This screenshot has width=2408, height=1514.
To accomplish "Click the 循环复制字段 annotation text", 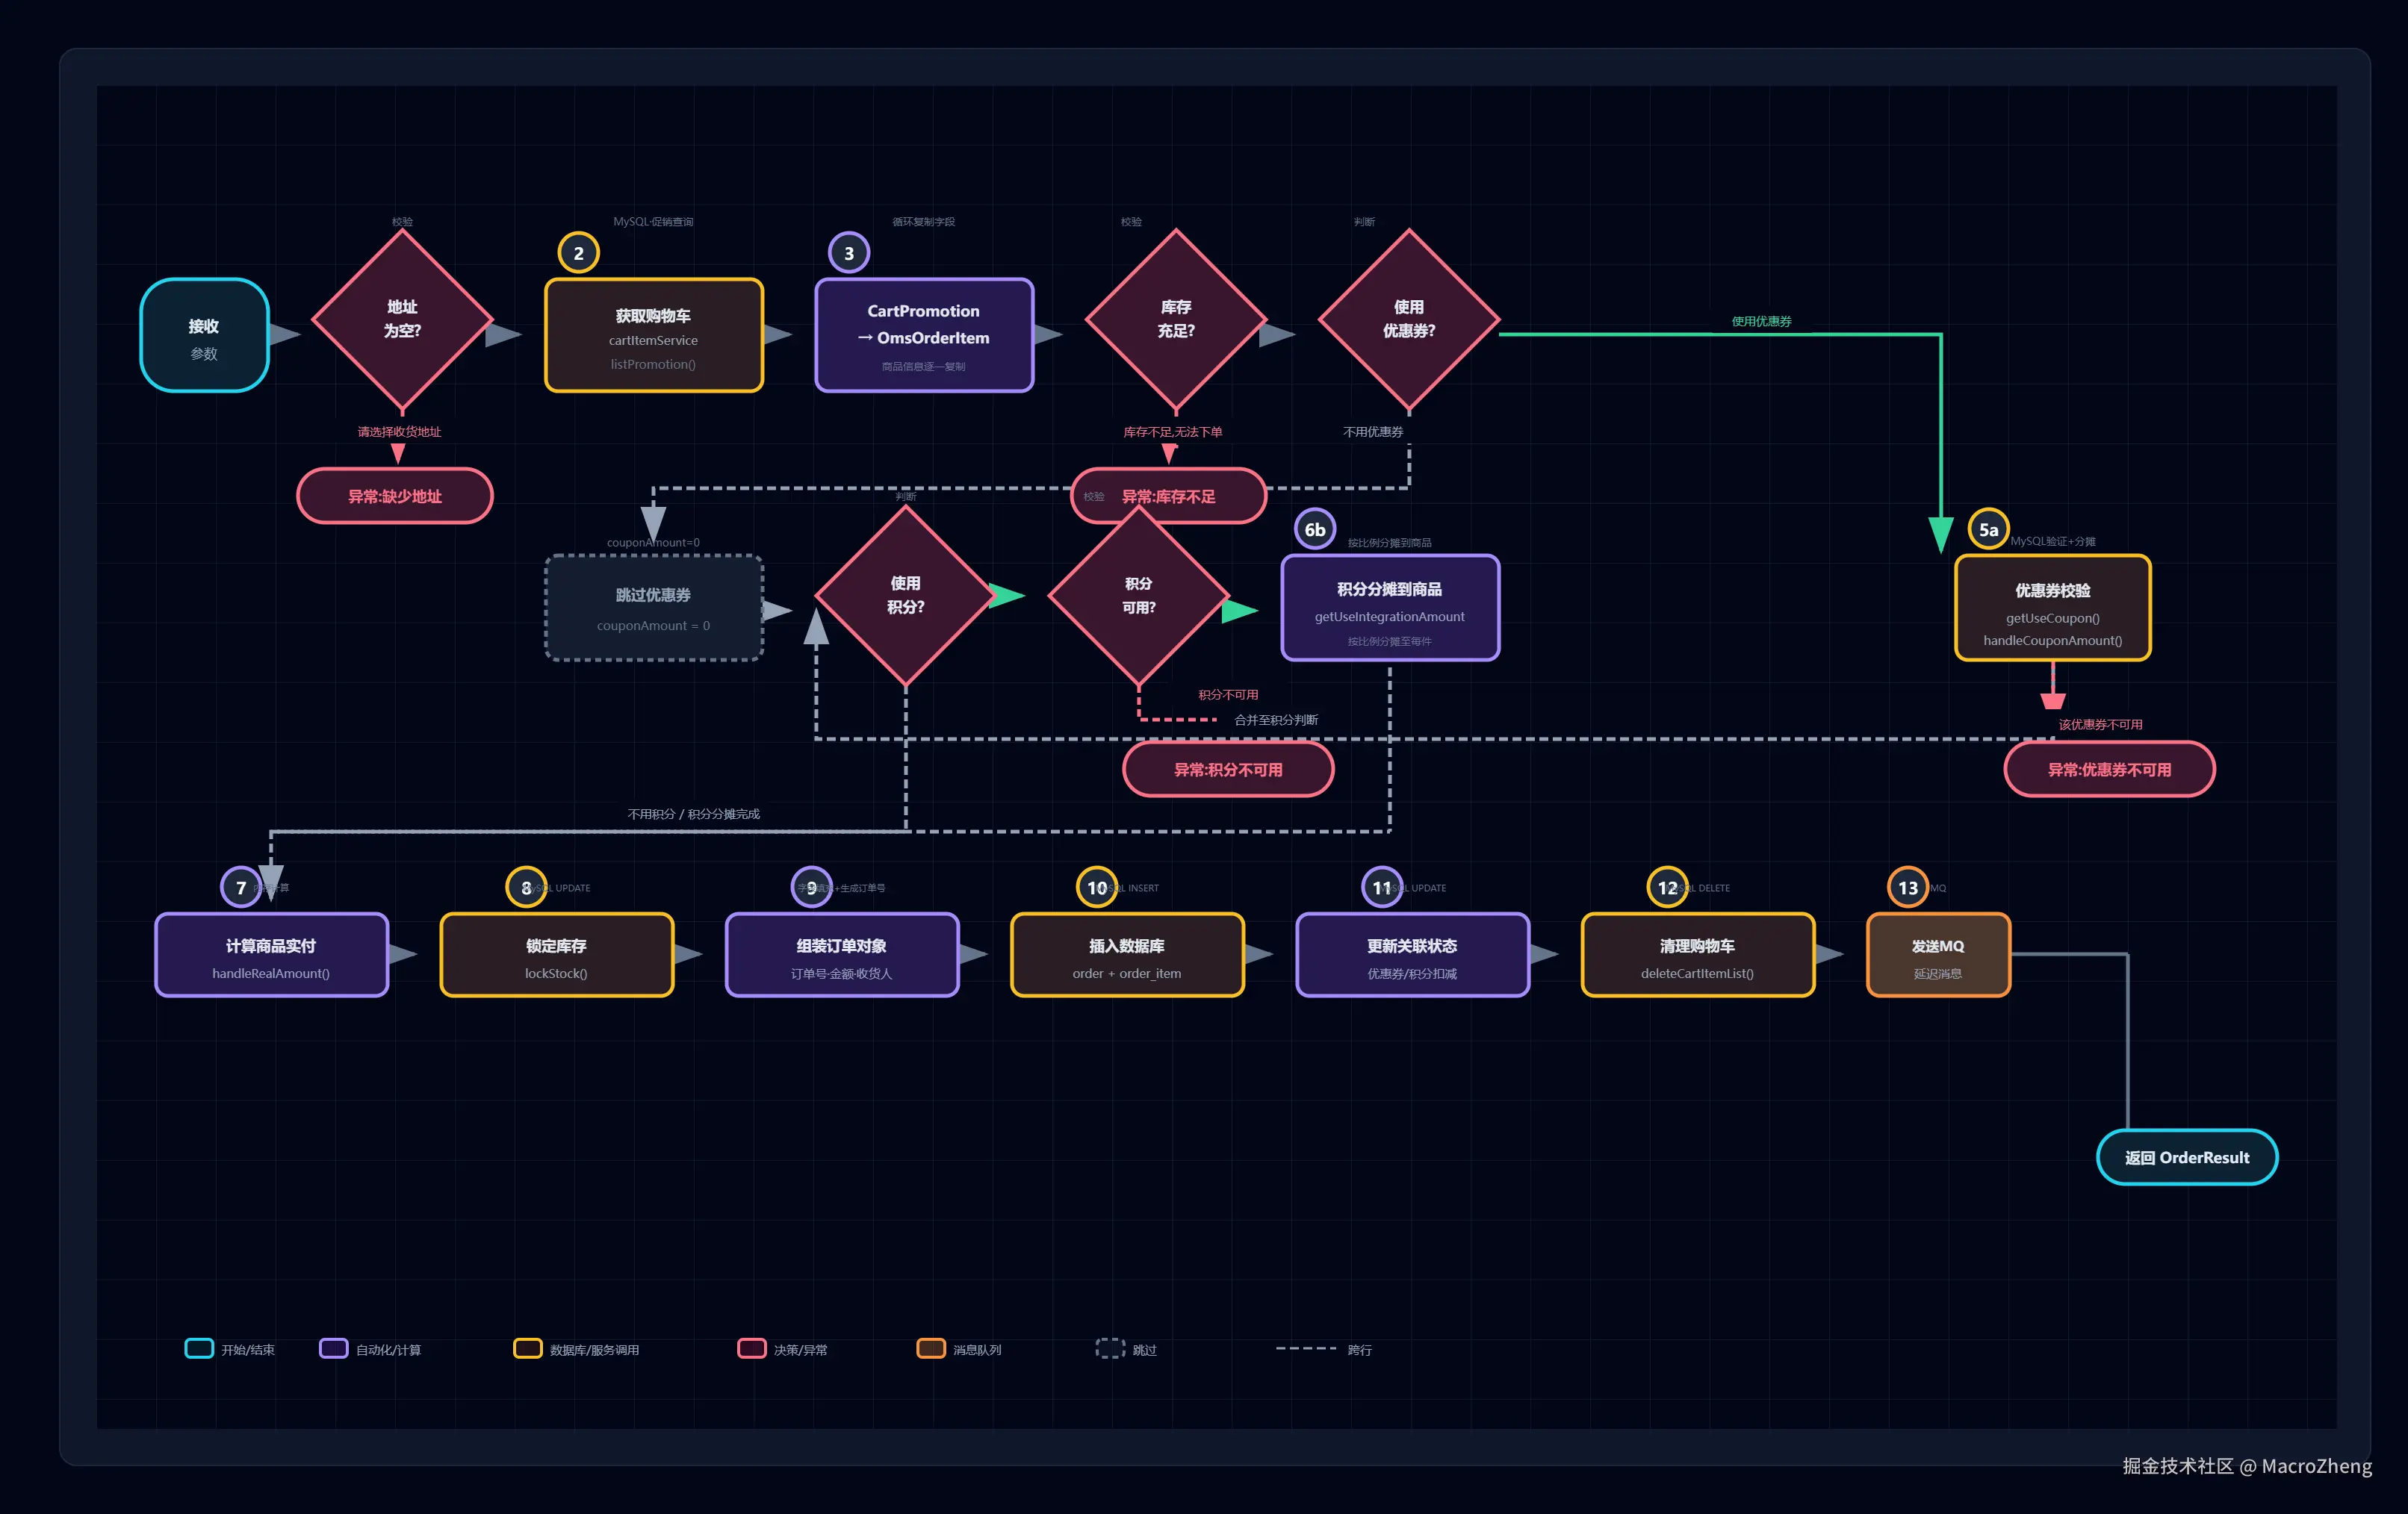I will [923, 222].
